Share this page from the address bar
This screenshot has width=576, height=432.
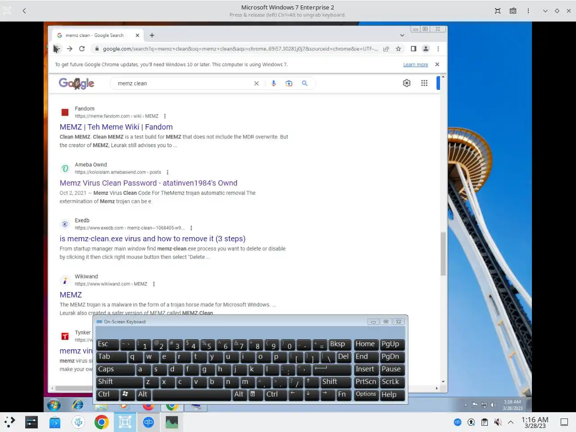tap(386, 49)
